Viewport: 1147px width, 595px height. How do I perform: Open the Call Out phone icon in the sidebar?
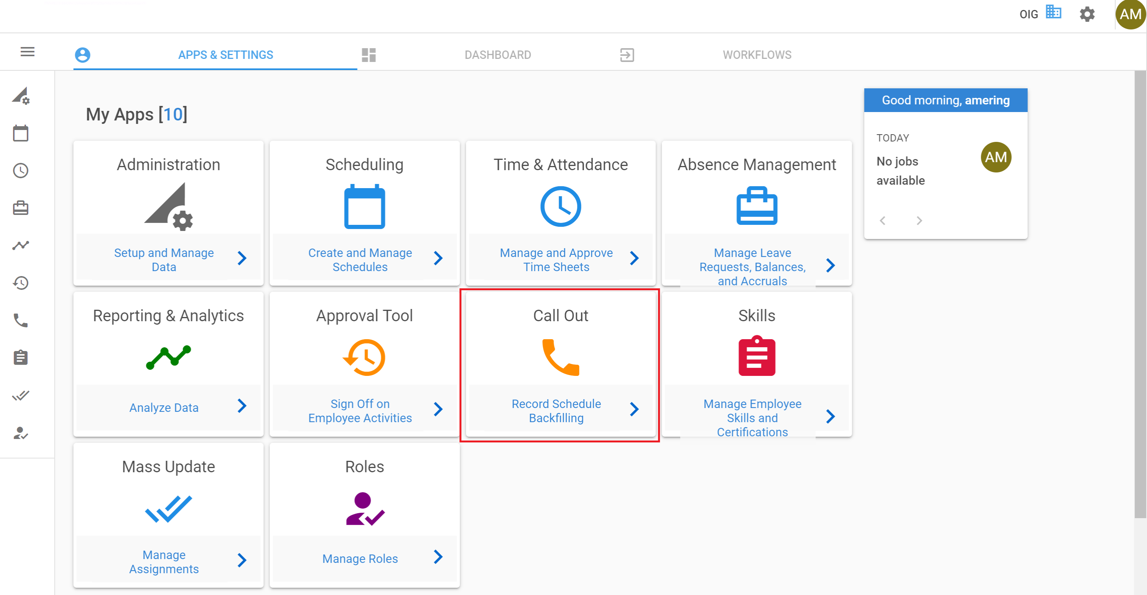pos(21,320)
